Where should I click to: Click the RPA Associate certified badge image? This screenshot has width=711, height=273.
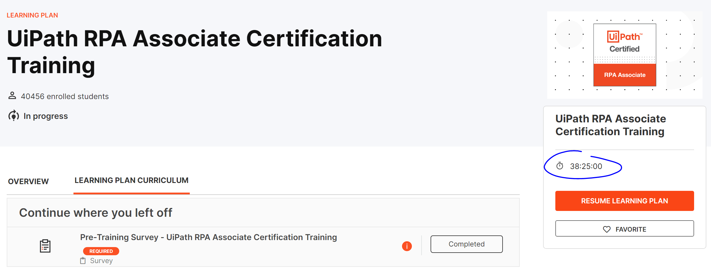[624, 55]
